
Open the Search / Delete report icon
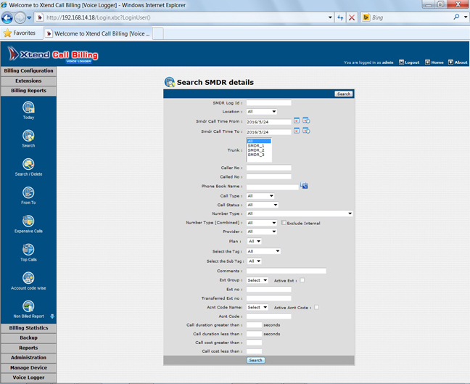pos(28,164)
